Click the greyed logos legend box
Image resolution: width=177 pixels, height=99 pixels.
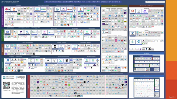click(x=155, y=2)
